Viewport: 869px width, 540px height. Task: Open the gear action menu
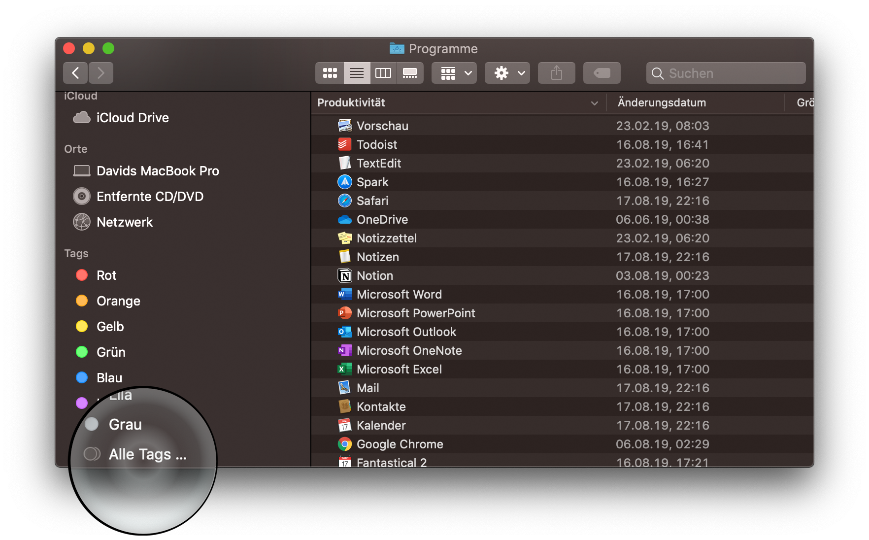coord(507,73)
